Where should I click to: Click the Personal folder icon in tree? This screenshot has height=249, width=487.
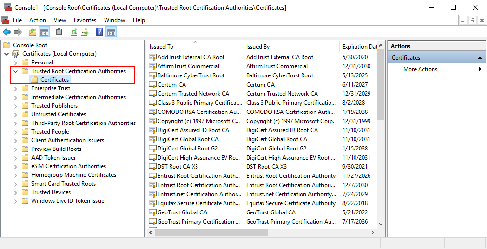pyautogui.click(x=25, y=62)
